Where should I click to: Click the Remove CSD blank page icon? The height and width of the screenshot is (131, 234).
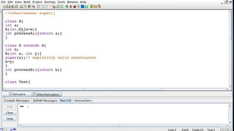(42, 7)
